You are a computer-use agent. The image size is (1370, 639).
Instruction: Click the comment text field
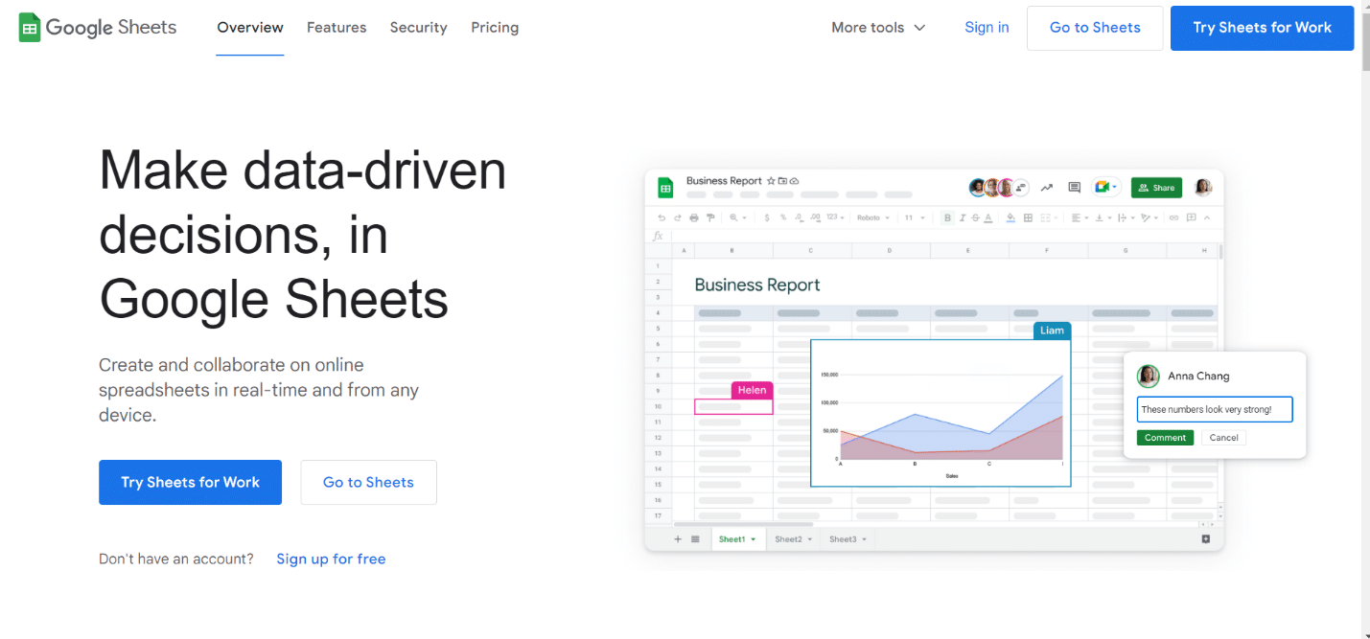click(1215, 409)
